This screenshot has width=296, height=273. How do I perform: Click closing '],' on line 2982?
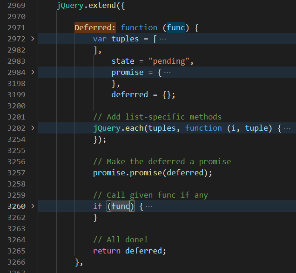pos(98,50)
